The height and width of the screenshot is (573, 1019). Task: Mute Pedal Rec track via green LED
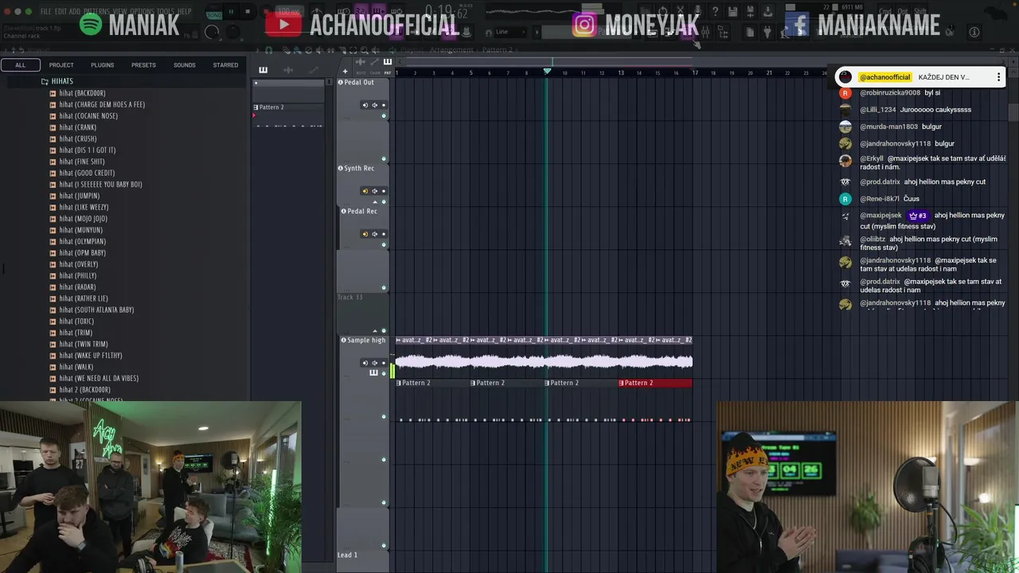[x=384, y=244]
